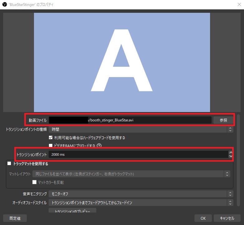Image resolution: width=244 pixels, height=225 pixels.
Task: Close the BlueStarStinger properties window
Action: (x=239, y=4)
